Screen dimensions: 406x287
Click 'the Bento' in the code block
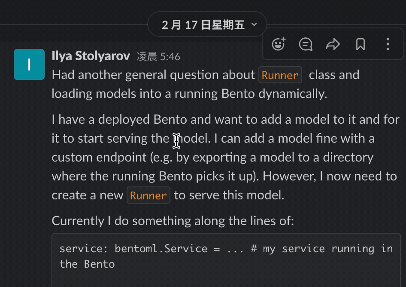87,264
